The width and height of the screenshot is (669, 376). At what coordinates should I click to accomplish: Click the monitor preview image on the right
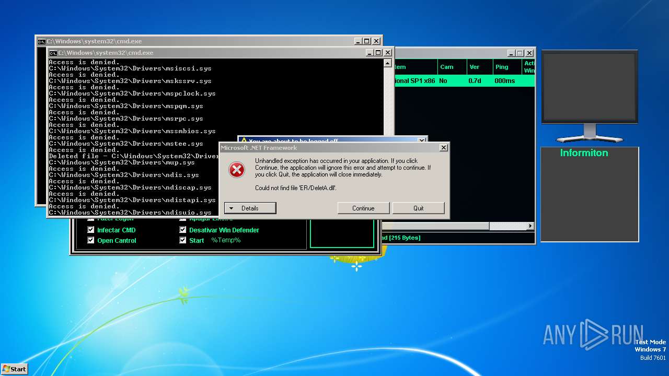coord(589,97)
